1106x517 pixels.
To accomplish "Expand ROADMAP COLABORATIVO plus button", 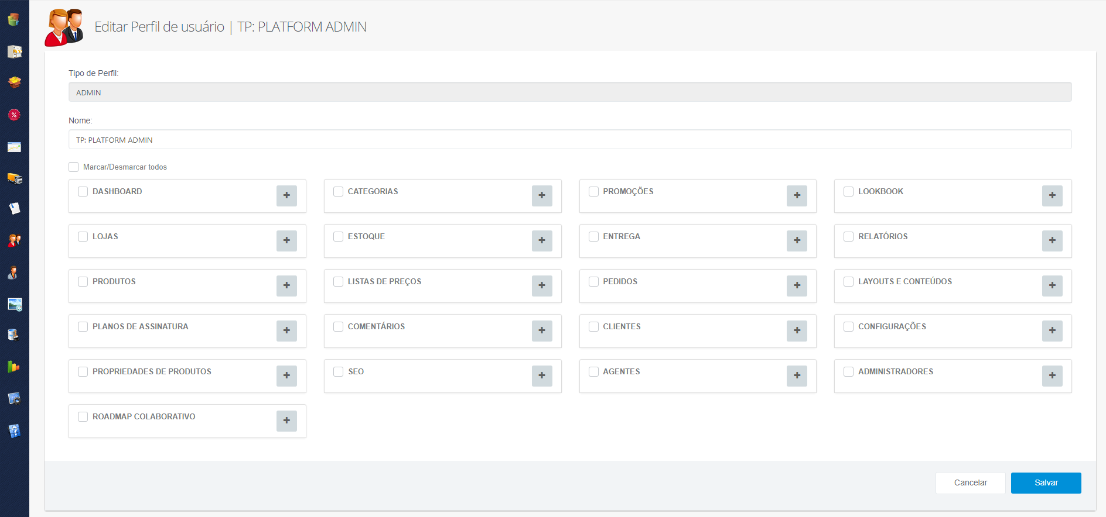I will click(286, 421).
